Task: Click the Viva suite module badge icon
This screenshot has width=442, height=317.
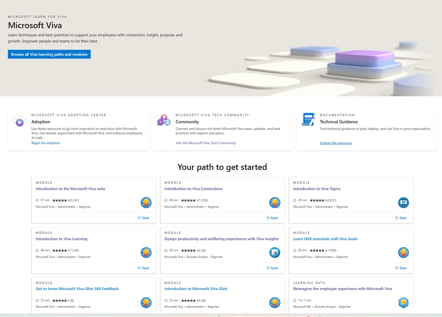Action: (x=146, y=202)
